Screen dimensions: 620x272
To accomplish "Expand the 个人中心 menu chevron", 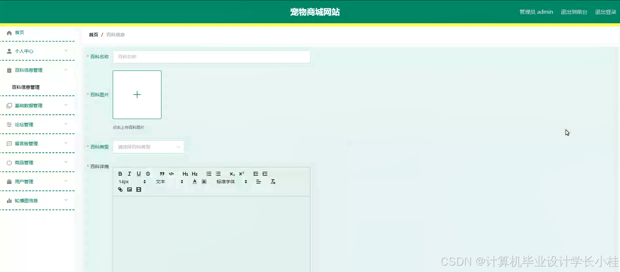I will point(66,51).
